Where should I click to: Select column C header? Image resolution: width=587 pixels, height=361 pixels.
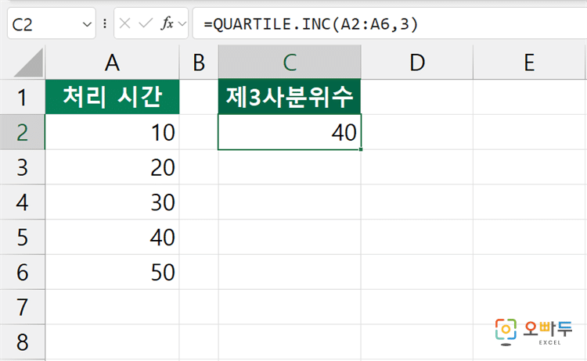(290, 63)
